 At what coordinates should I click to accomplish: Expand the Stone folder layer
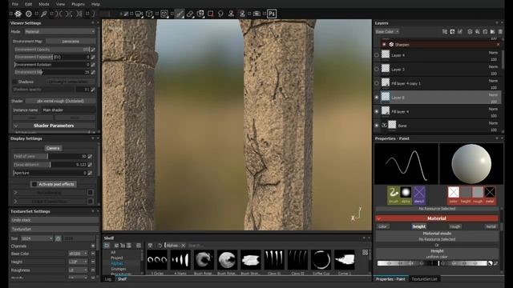point(384,125)
